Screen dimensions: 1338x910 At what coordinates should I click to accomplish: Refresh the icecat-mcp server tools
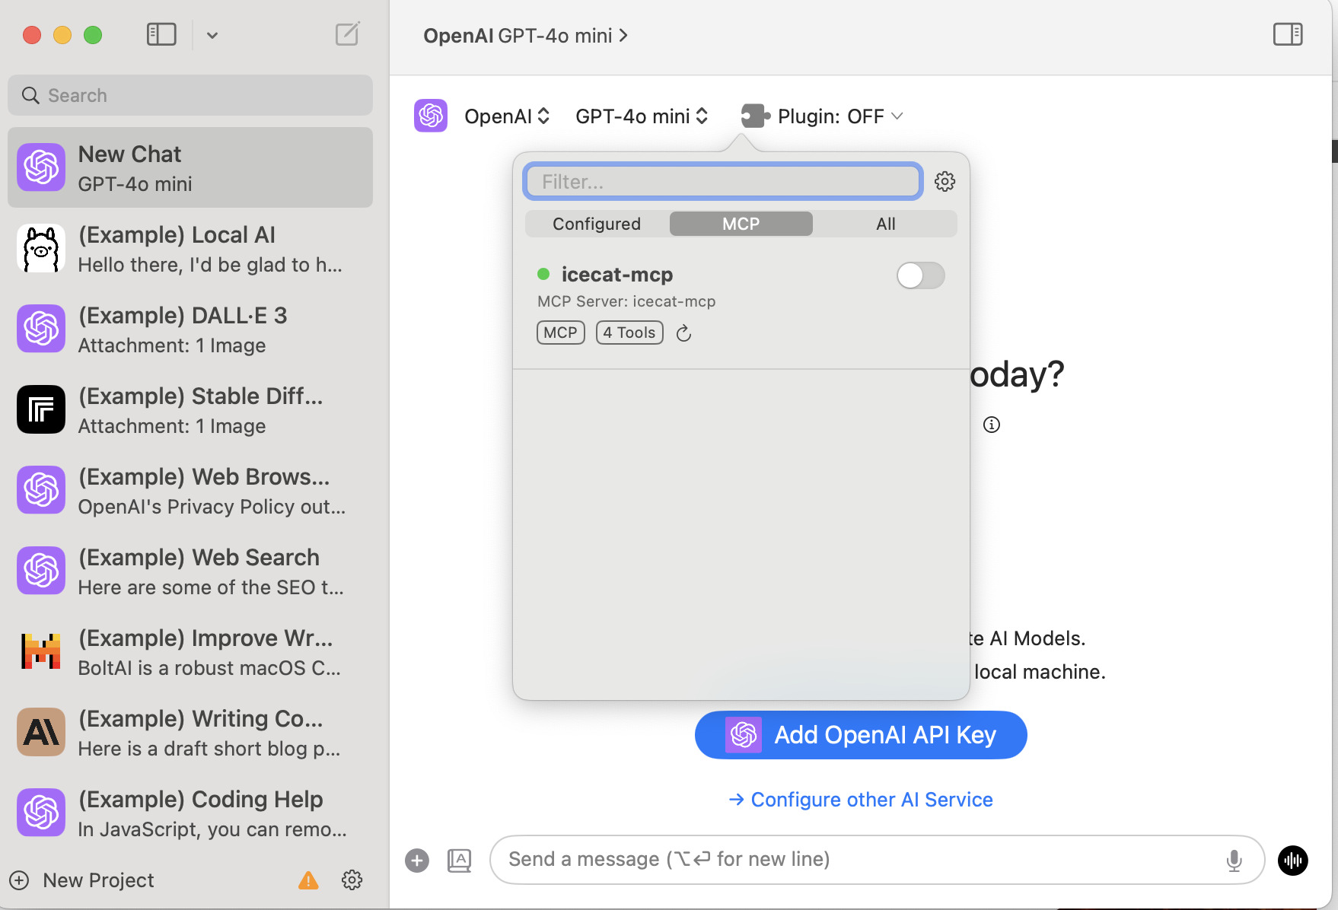click(683, 333)
